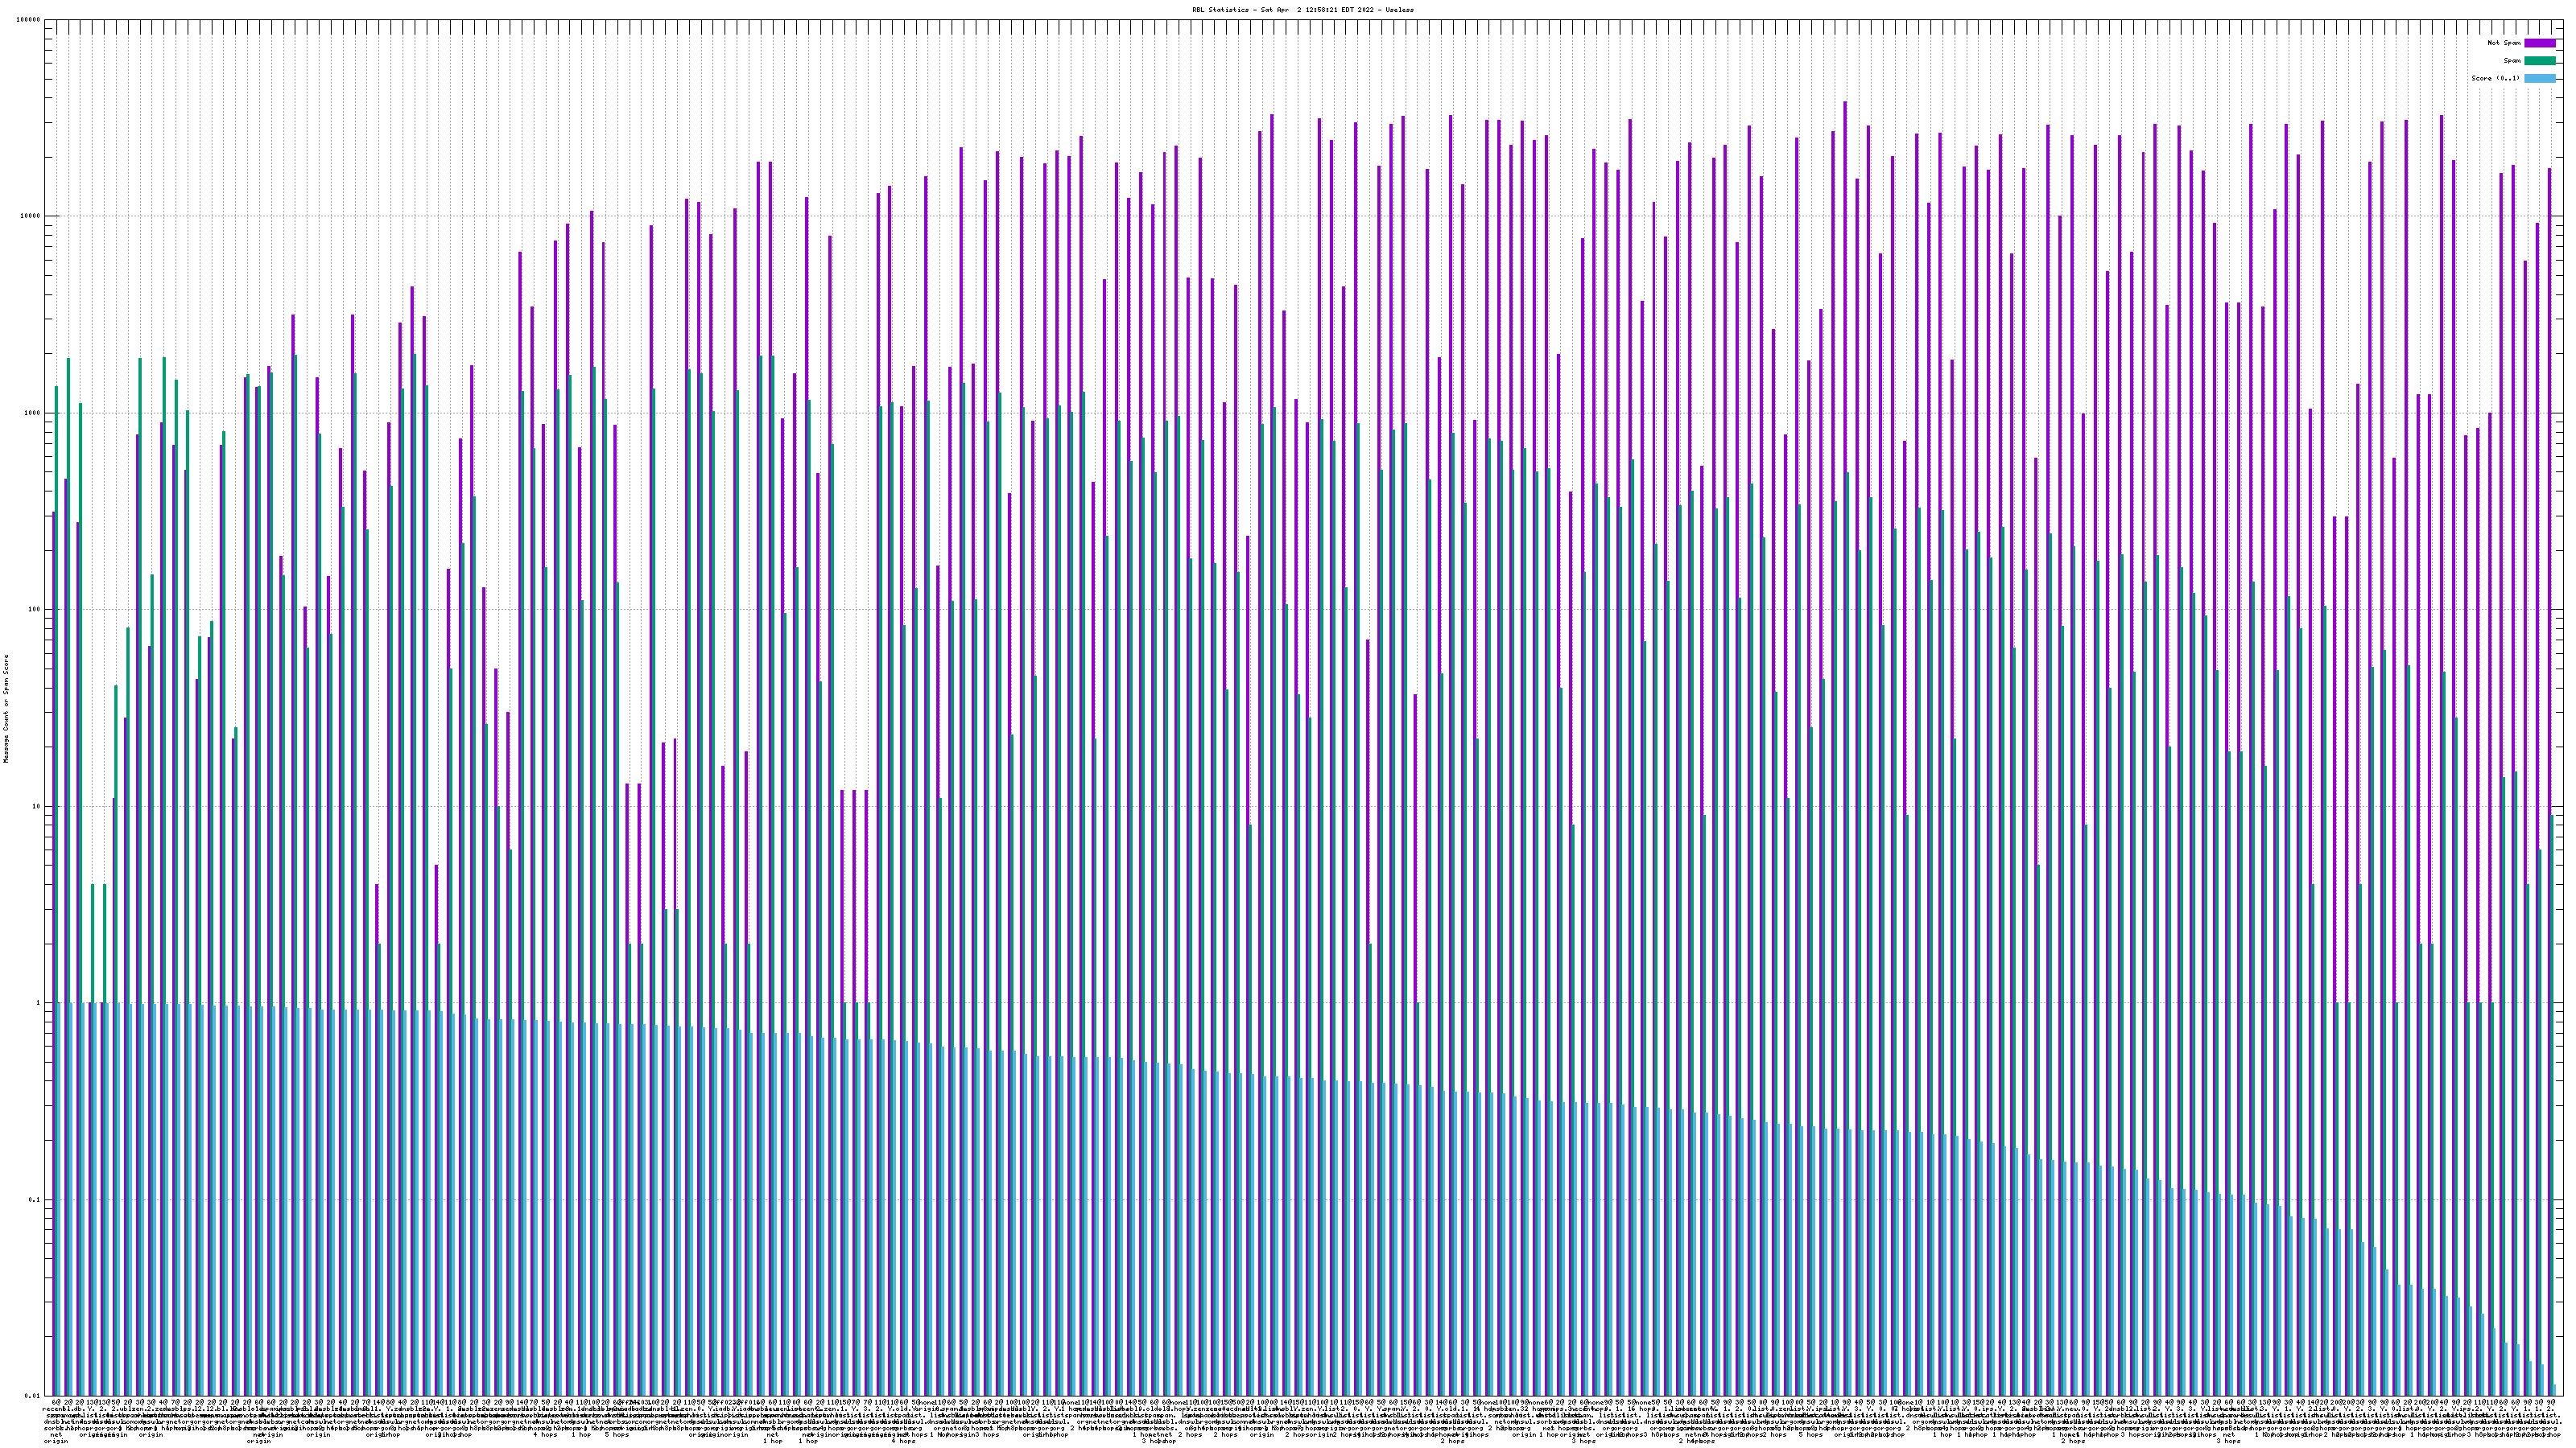Image resolution: width=2576 pixels, height=1448 pixels.
Task: Click the blue Score legend swatch
Action: [2539, 78]
